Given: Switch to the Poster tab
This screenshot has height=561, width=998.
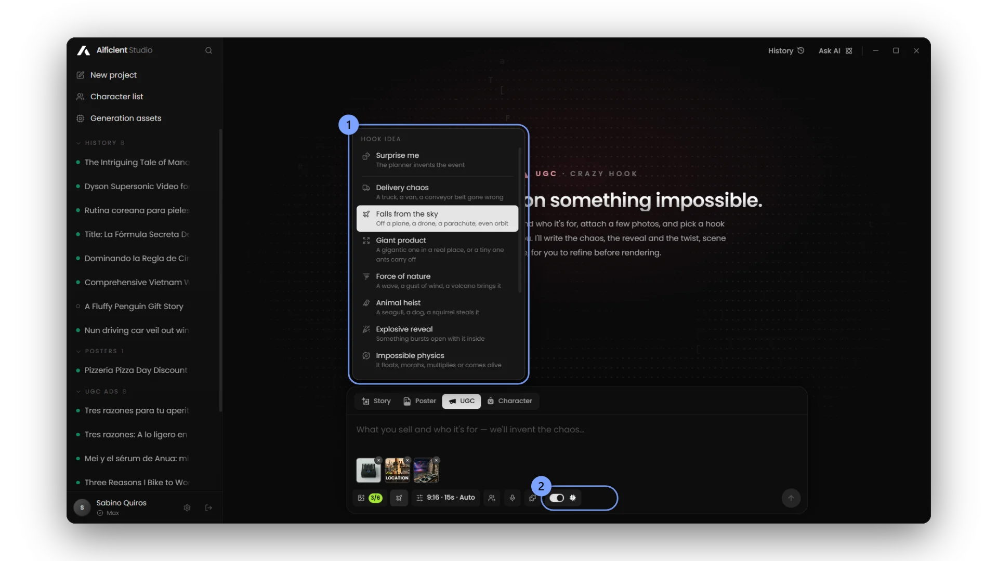Looking at the screenshot, I should (x=419, y=401).
